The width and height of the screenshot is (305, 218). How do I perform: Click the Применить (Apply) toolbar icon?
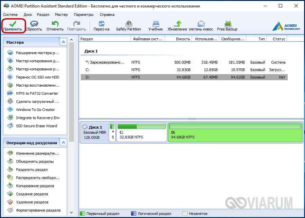pyautogui.click(x=13, y=26)
